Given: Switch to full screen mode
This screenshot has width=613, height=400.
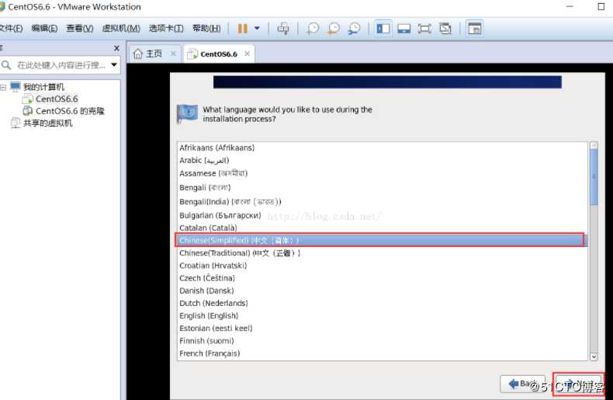Looking at the screenshot, I should [x=424, y=28].
